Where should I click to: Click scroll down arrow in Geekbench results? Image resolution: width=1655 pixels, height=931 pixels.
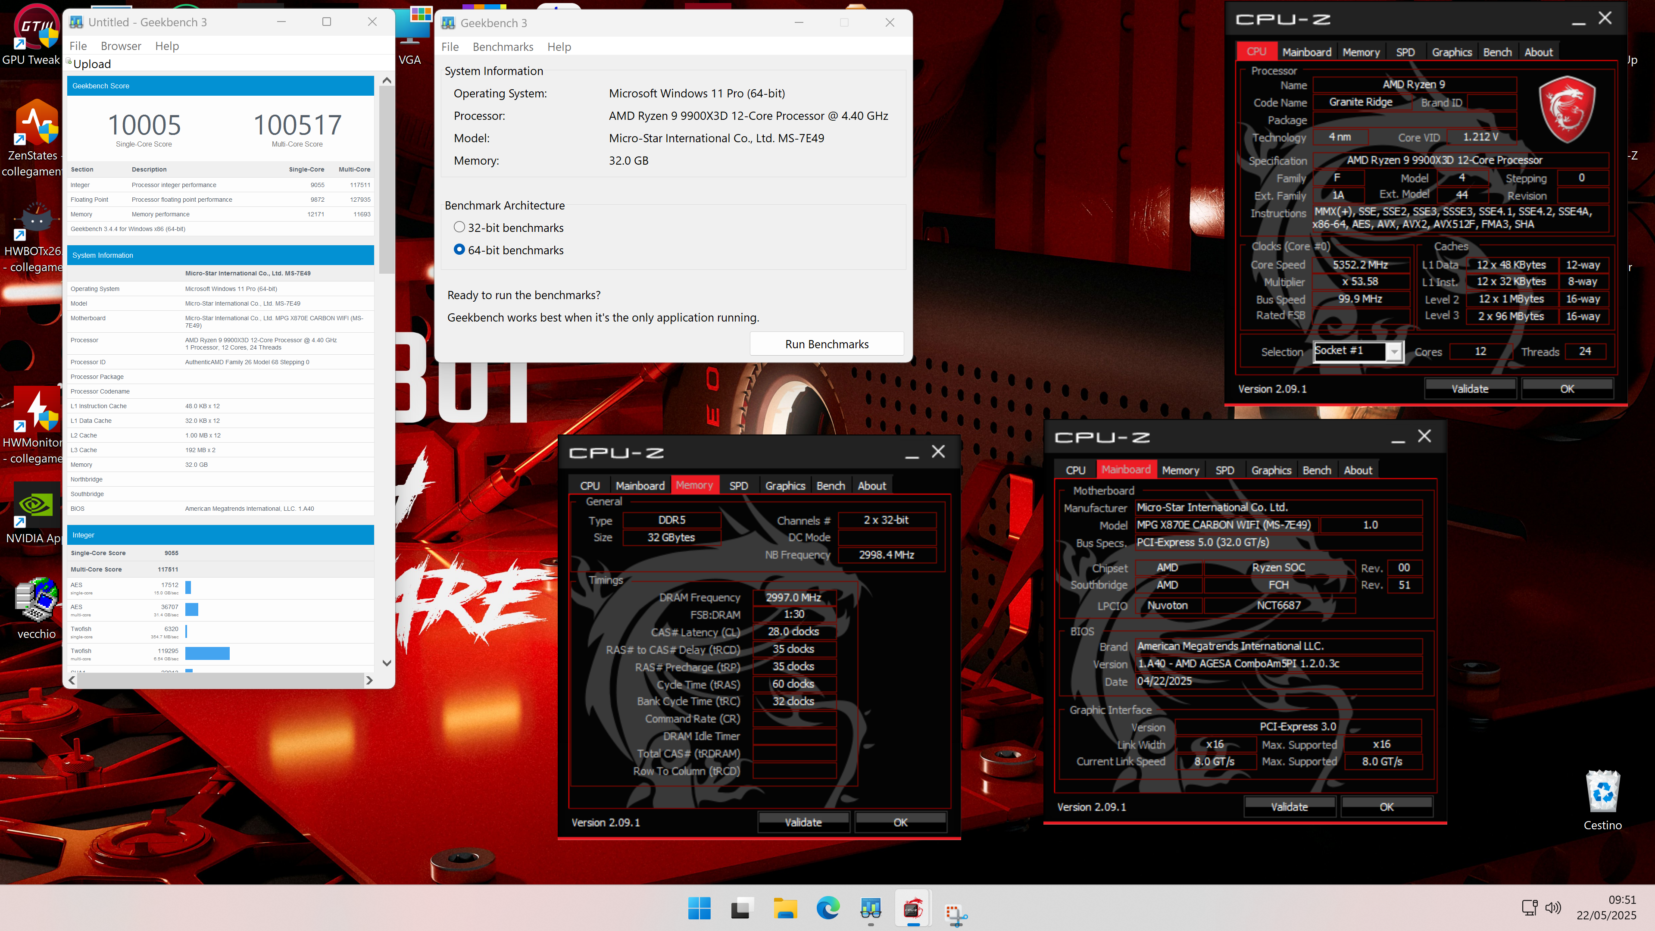[x=387, y=663]
